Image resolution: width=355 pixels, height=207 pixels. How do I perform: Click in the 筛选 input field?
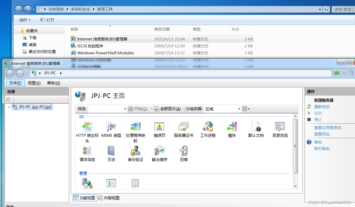(105, 109)
